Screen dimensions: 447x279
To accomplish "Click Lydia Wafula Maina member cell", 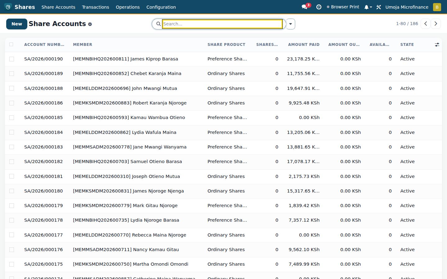I will pos(124,132).
